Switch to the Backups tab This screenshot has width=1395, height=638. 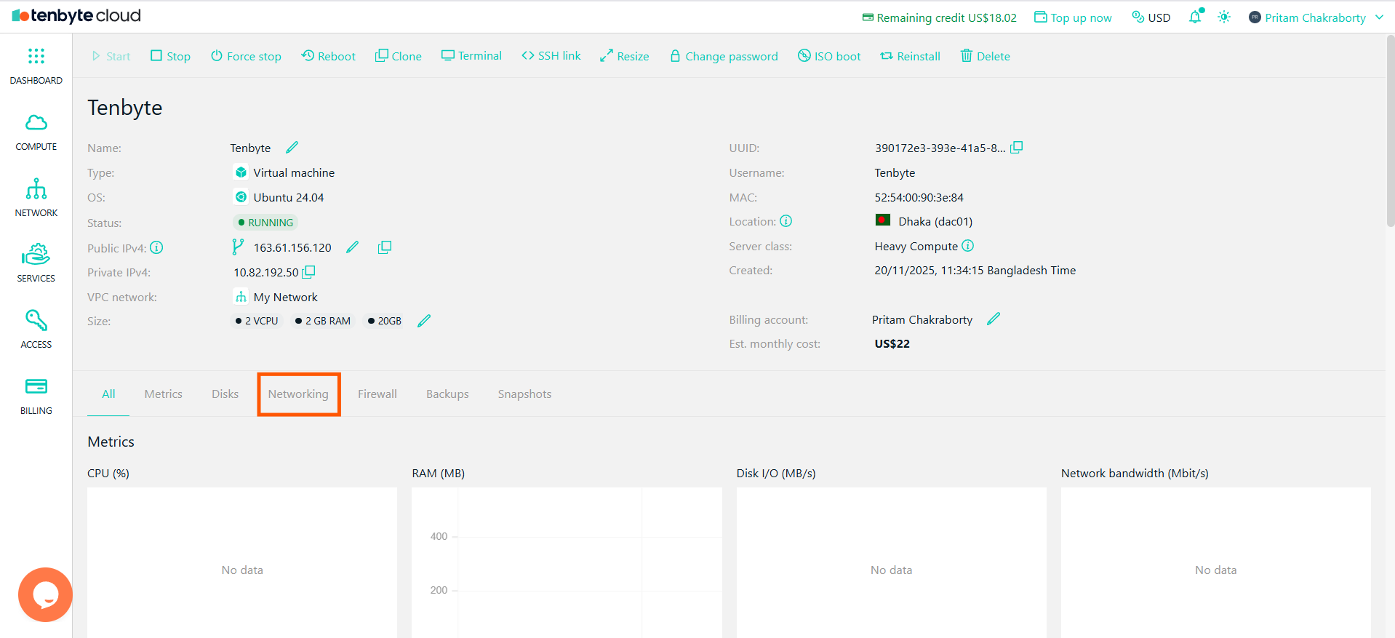[447, 394]
